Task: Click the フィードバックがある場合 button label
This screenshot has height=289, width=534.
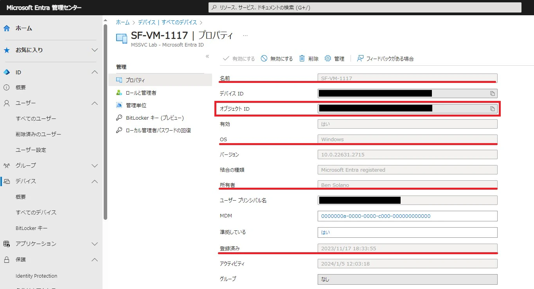Action: 390,59
